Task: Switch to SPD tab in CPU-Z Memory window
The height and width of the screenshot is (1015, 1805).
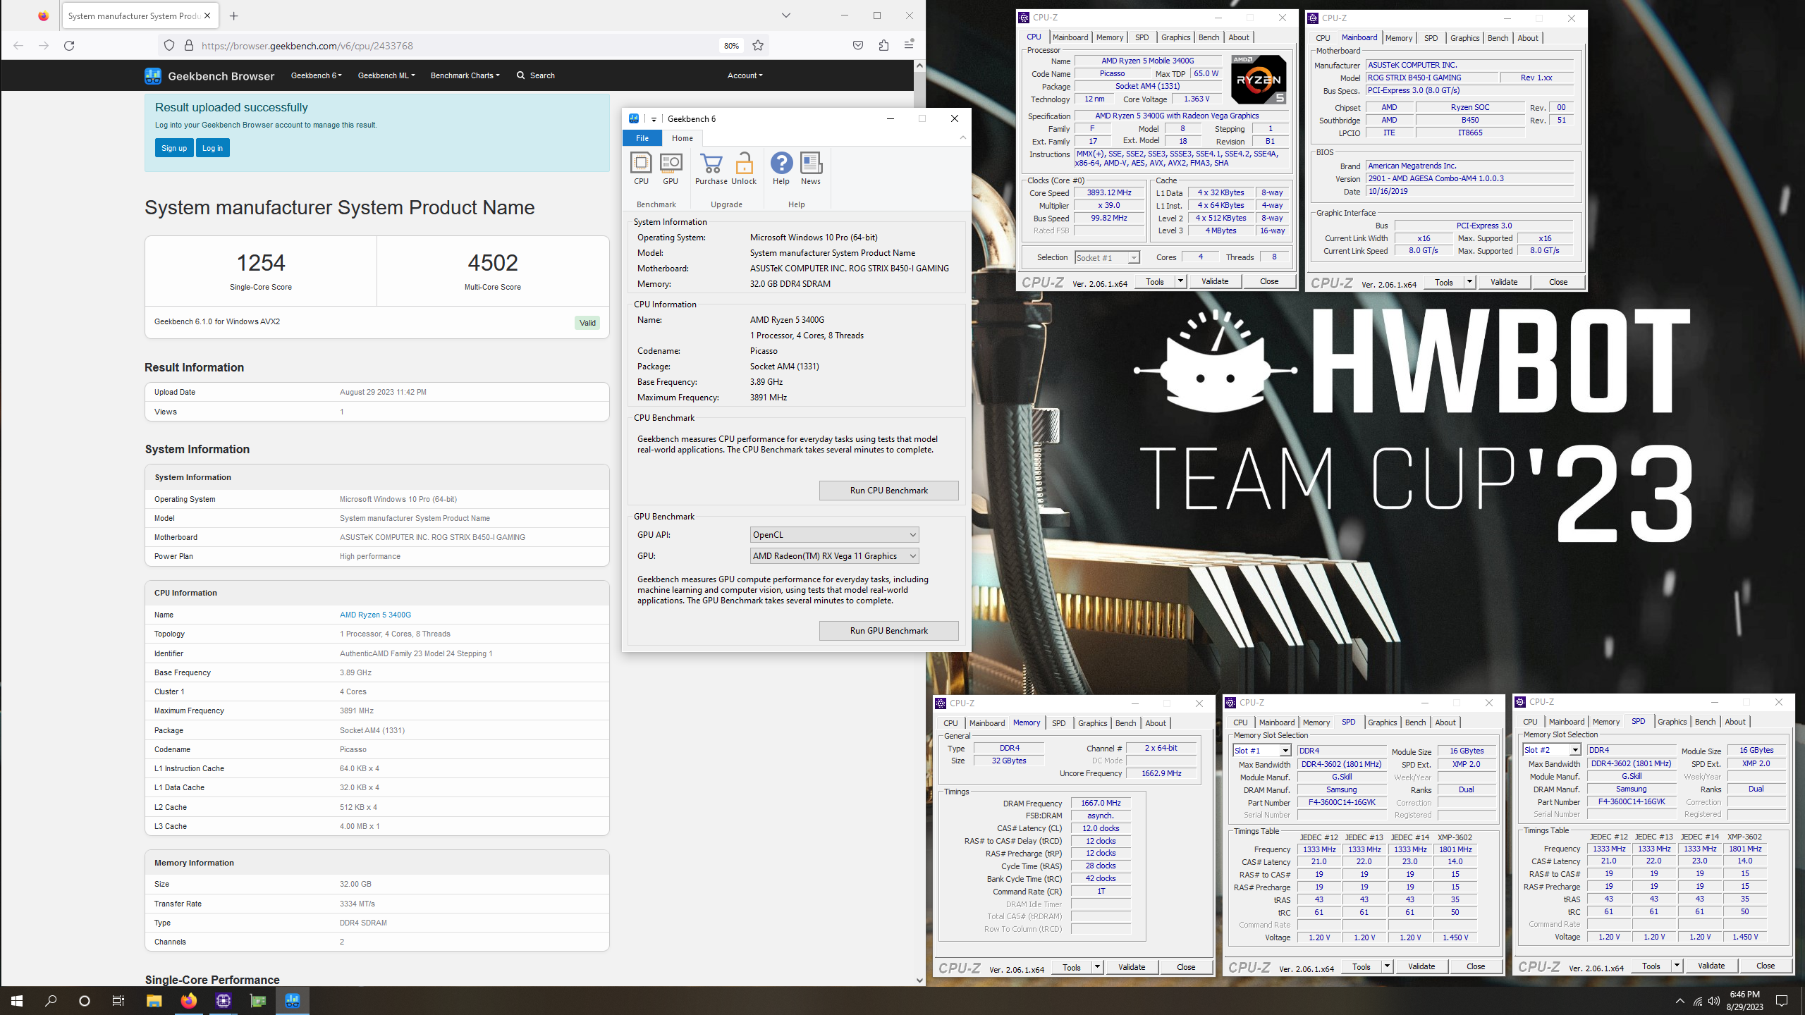Action: [1058, 723]
